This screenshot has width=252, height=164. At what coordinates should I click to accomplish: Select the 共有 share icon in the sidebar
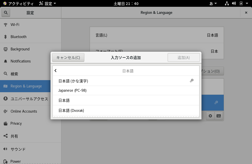pyautogui.click(x=6, y=136)
